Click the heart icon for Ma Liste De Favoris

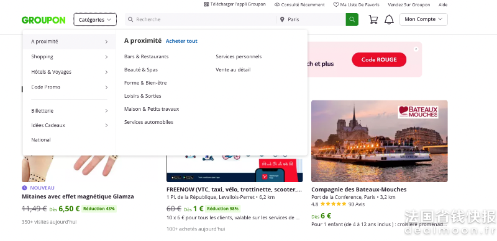tap(336, 5)
